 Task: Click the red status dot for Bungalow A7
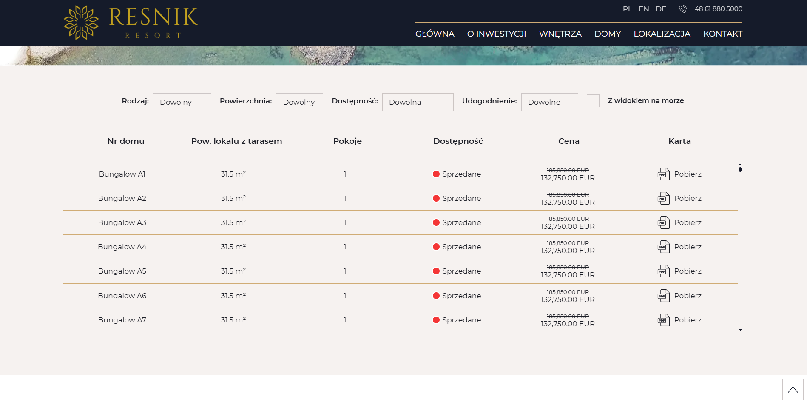pos(436,320)
